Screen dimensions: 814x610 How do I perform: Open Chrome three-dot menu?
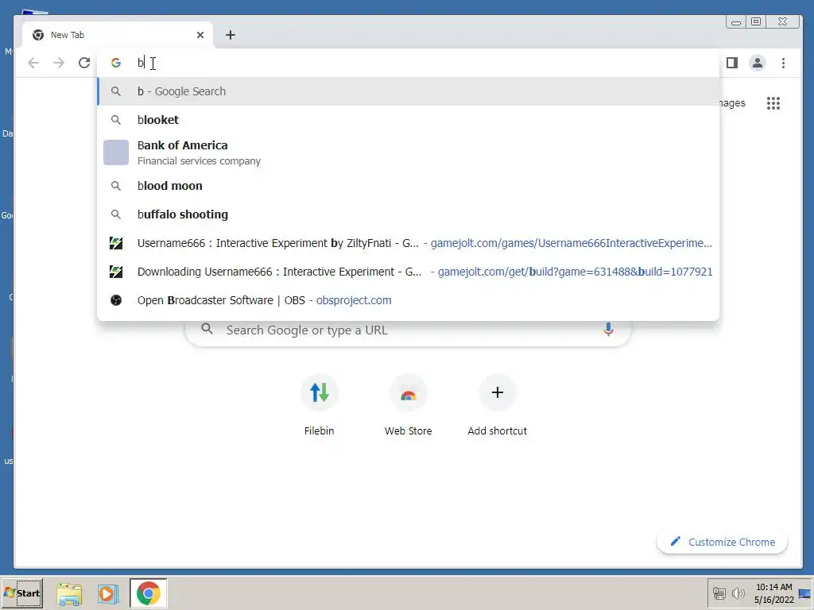coord(783,63)
